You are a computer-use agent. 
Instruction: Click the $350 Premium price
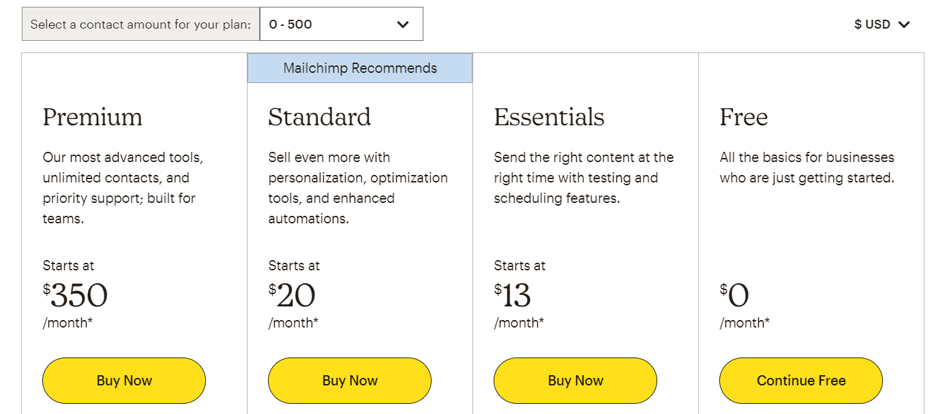point(76,295)
